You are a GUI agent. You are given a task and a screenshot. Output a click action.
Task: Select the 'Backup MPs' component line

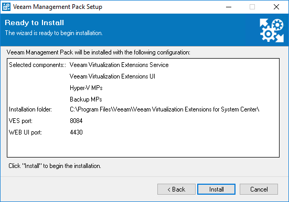[x=86, y=99]
